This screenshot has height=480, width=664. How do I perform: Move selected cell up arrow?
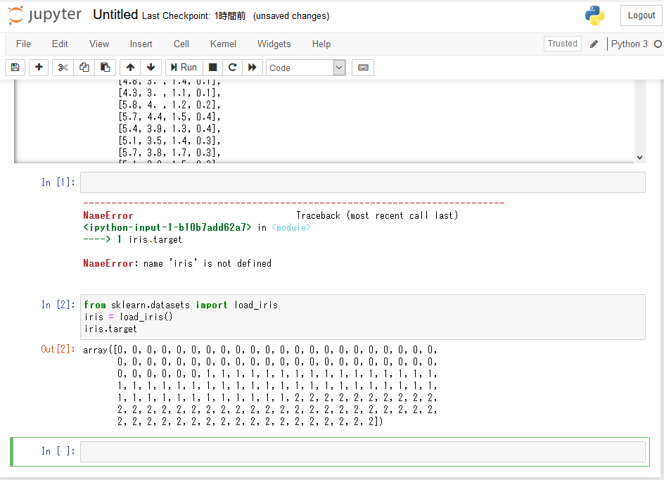130,68
